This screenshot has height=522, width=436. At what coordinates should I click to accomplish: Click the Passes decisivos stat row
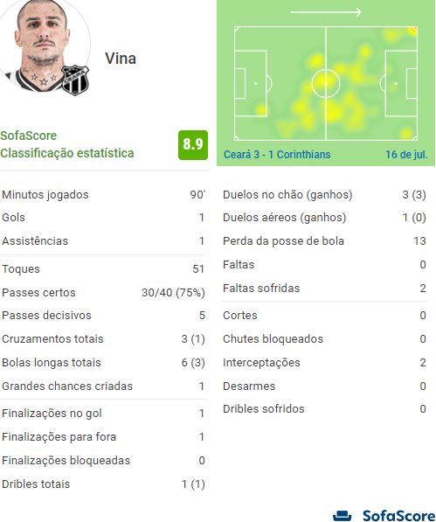(x=103, y=316)
